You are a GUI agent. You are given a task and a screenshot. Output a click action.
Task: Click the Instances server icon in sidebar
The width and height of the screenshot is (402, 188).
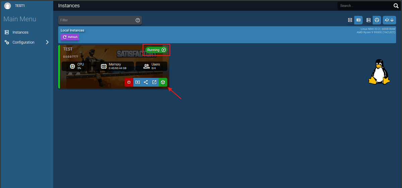[x=7, y=32]
